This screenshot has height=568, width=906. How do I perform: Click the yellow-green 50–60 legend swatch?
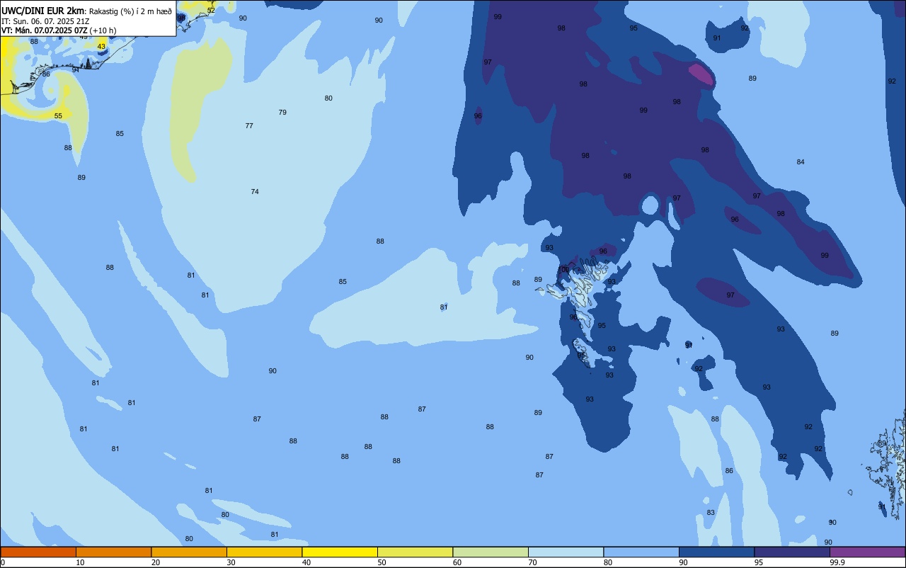[415, 552]
